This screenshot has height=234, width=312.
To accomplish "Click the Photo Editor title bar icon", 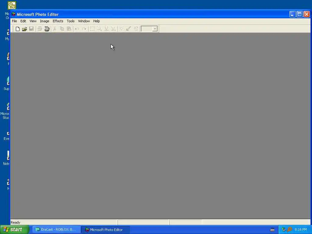I will (x=13, y=14).
